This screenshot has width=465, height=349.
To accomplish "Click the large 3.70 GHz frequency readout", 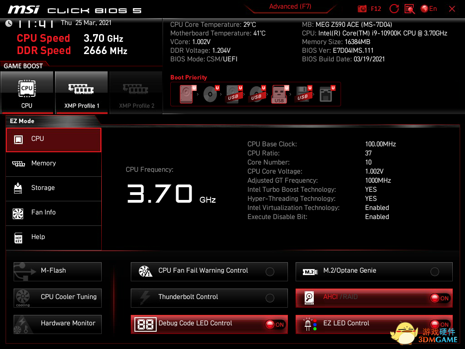I will 171,194.
